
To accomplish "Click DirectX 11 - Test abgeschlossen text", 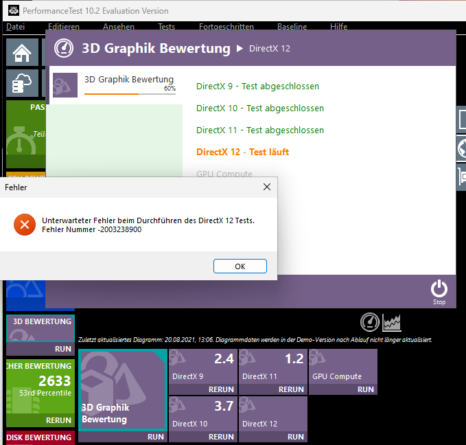I will point(260,130).
